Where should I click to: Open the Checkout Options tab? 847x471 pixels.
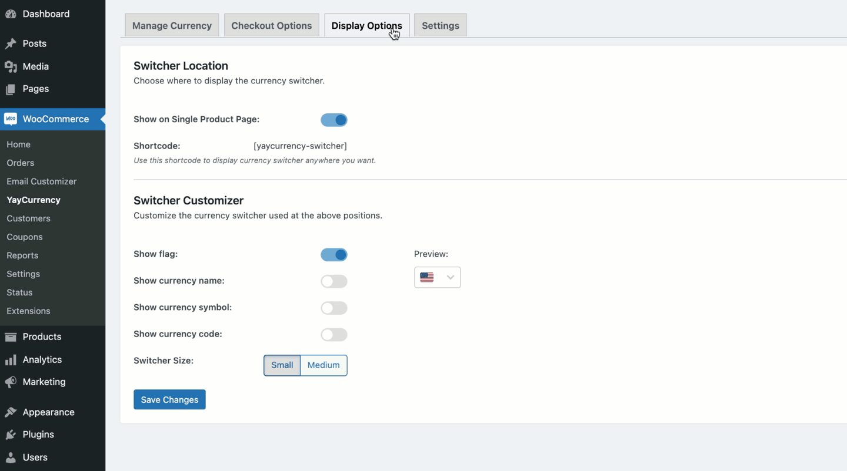pos(271,25)
